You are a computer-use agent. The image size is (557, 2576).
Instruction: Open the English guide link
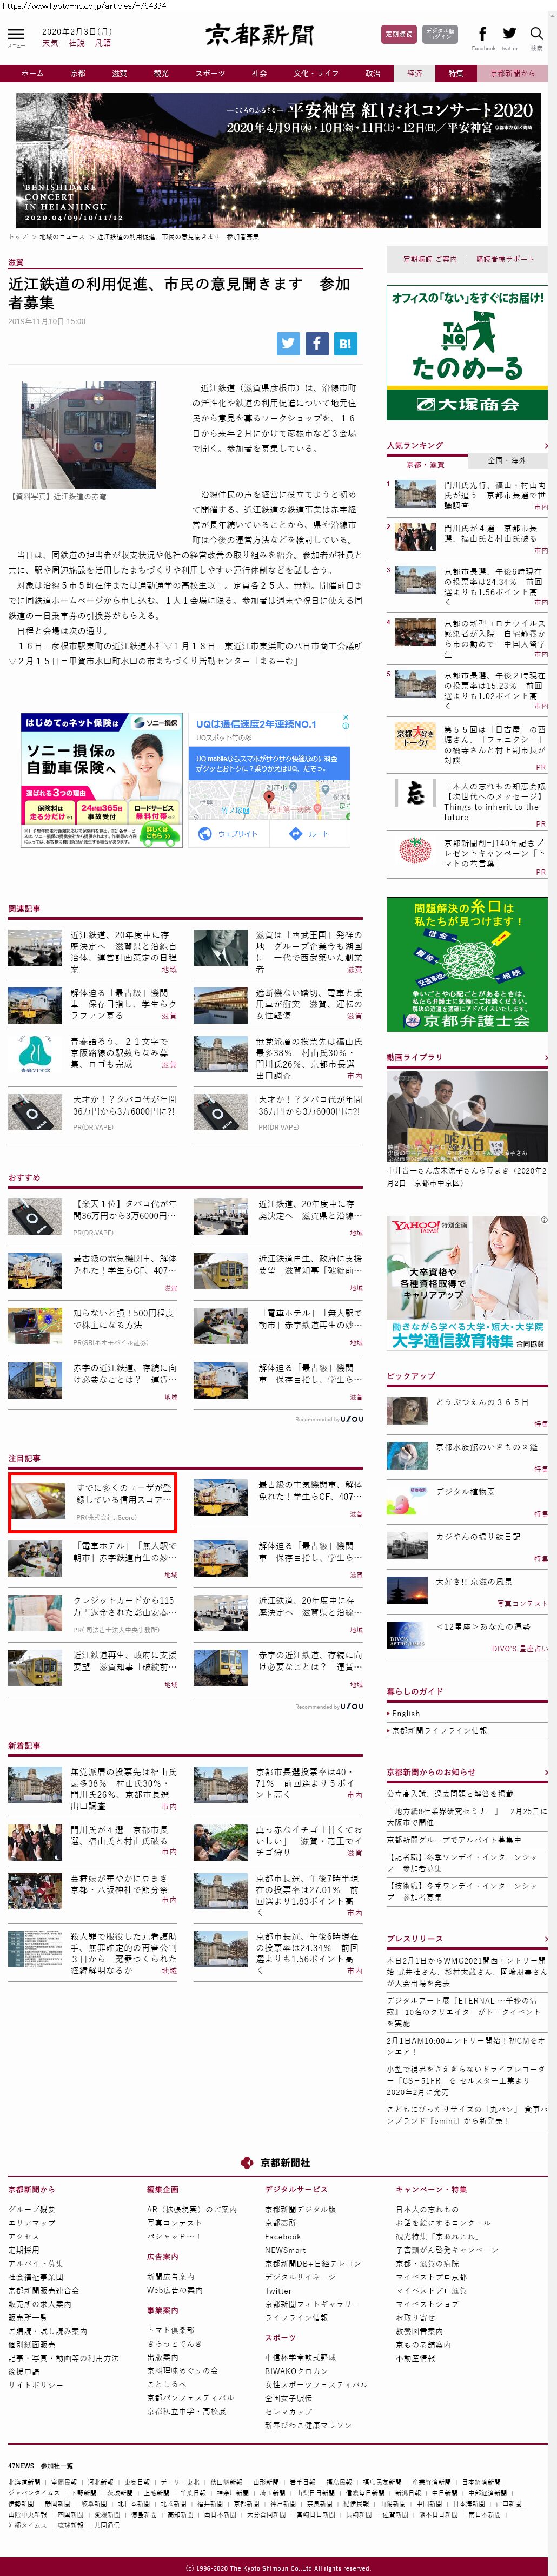pyautogui.click(x=405, y=1713)
